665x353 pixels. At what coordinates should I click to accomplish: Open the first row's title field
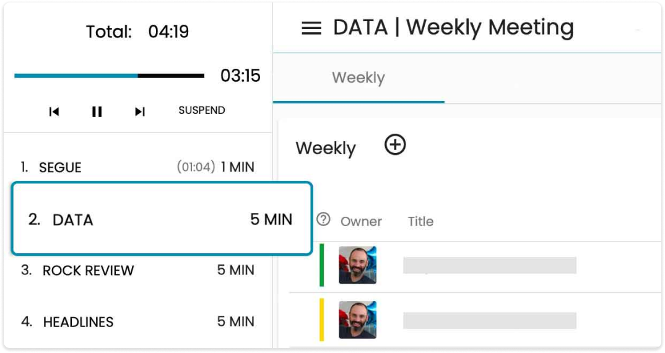[x=489, y=265]
